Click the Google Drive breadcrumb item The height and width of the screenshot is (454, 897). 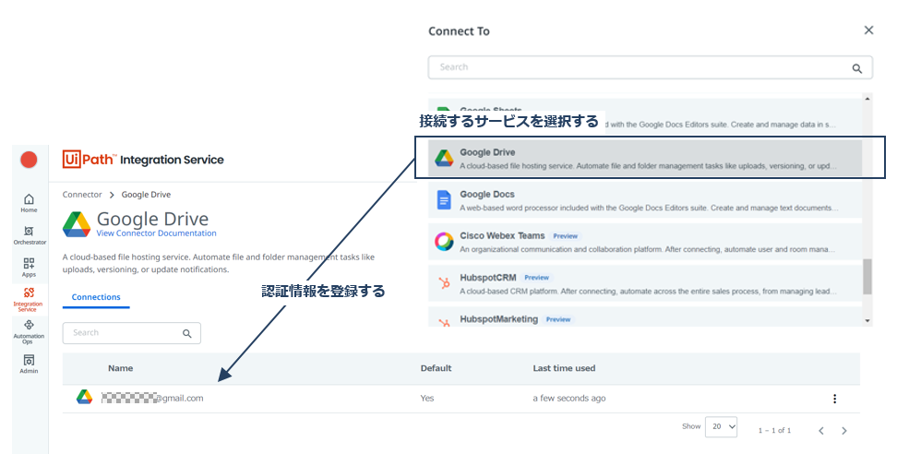(x=146, y=195)
